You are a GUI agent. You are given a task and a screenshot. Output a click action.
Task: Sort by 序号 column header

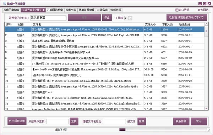(9, 24)
